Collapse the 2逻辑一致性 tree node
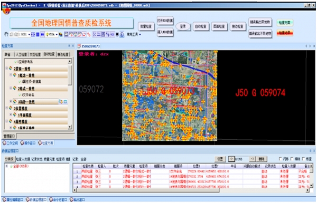 [6, 69]
